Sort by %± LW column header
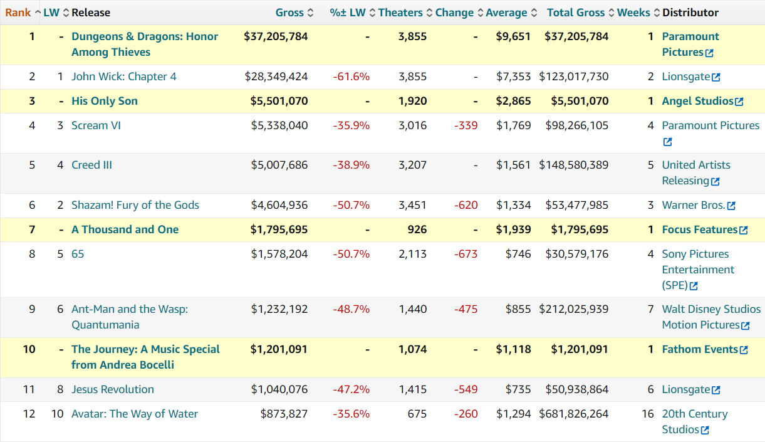765x442 pixels. click(353, 13)
